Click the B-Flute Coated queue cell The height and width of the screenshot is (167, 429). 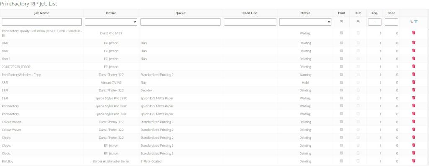pyautogui.click(x=151, y=161)
